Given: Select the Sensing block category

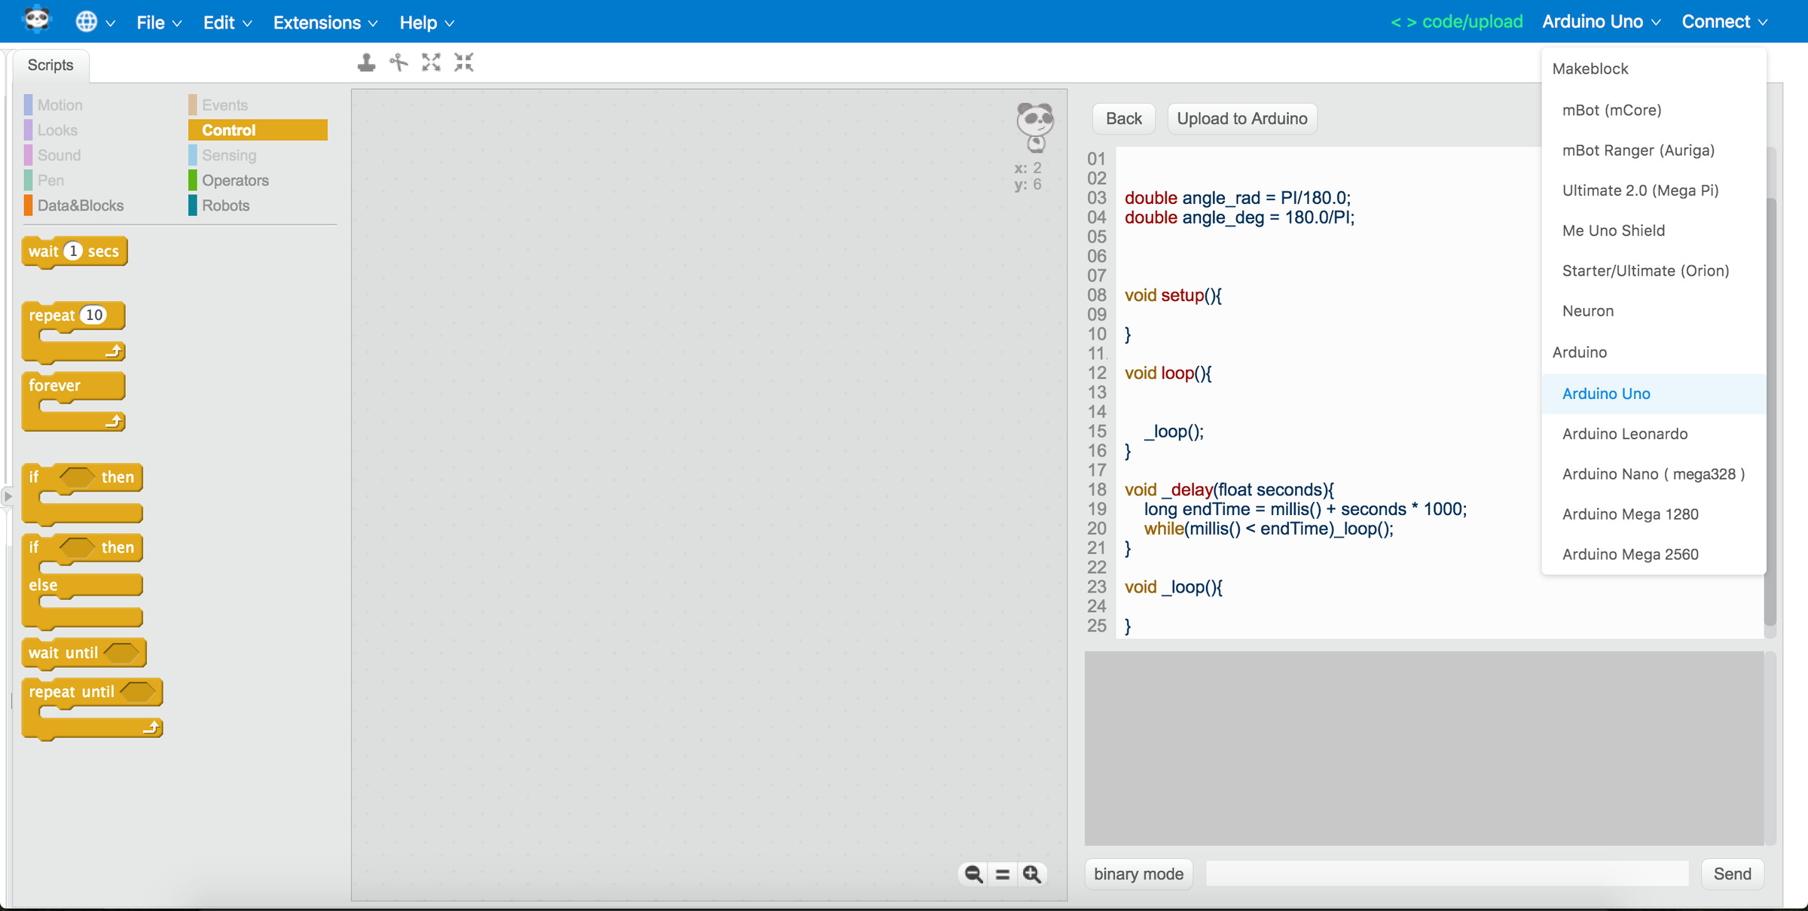Looking at the screenshot, I should 229,155.
